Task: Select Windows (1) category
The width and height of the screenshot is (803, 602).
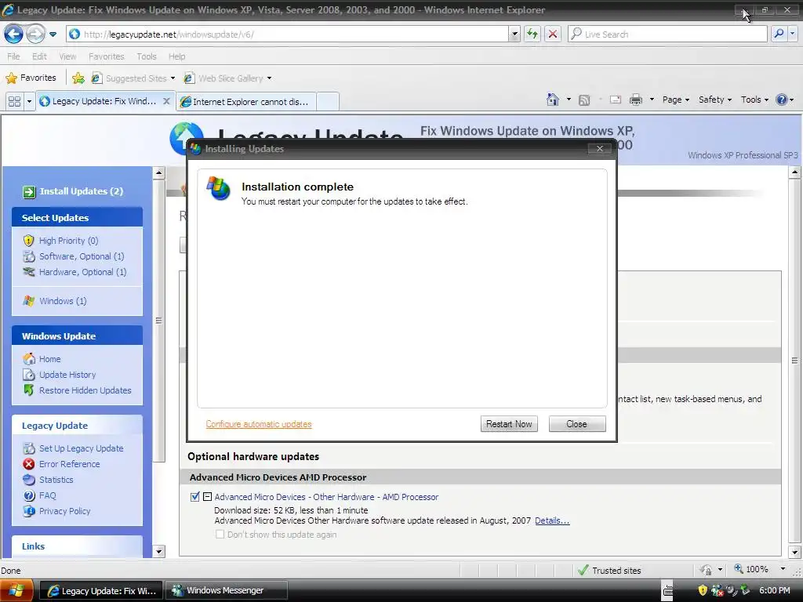Action: pos(55,301)
